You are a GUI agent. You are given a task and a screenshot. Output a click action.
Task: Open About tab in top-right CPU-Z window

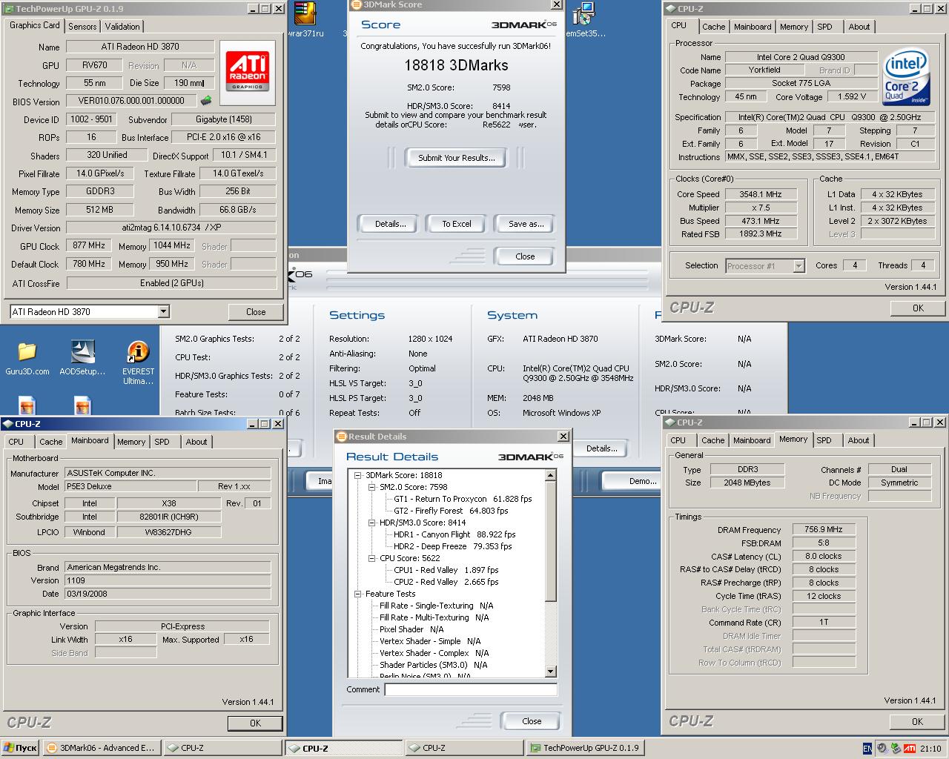point(859,27)
